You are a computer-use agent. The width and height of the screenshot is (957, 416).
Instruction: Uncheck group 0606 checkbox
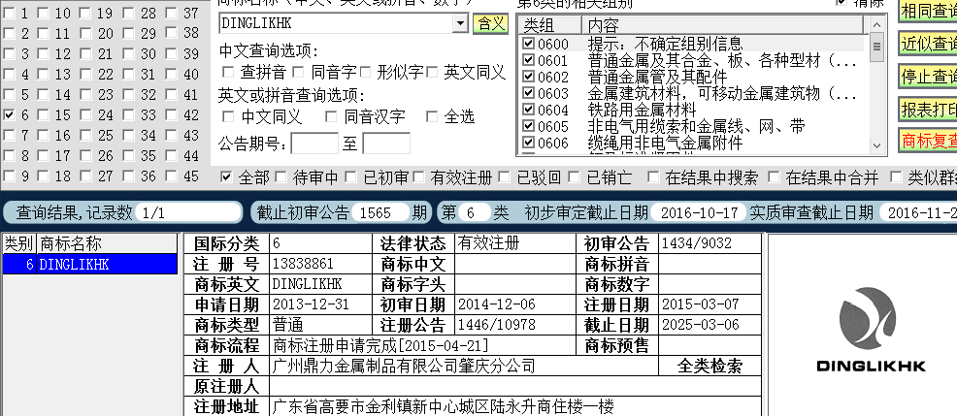pyautogui.click(x=529, y=143)
